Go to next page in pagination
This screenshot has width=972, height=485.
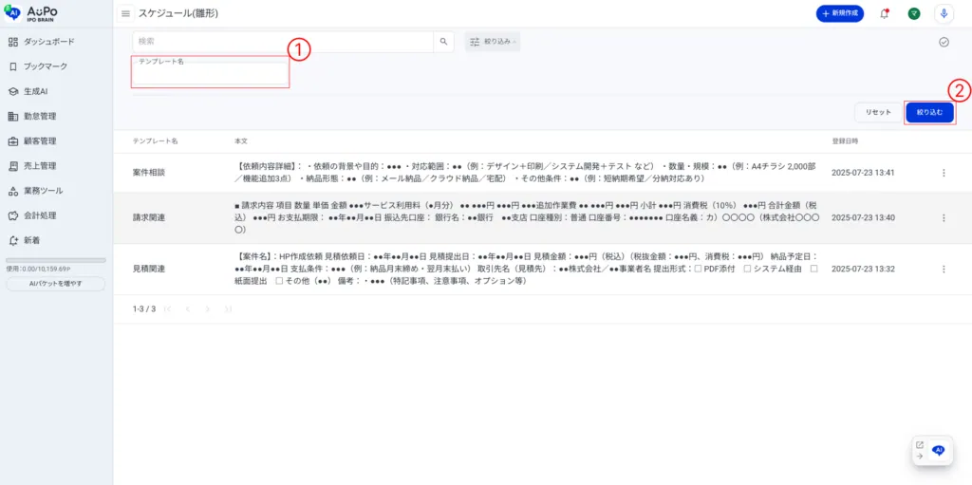208,308
